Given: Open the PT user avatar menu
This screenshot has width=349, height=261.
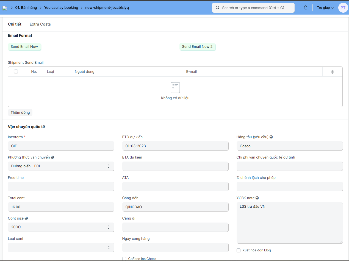Looking at the screenshot, I should click(x=343, y=8).
